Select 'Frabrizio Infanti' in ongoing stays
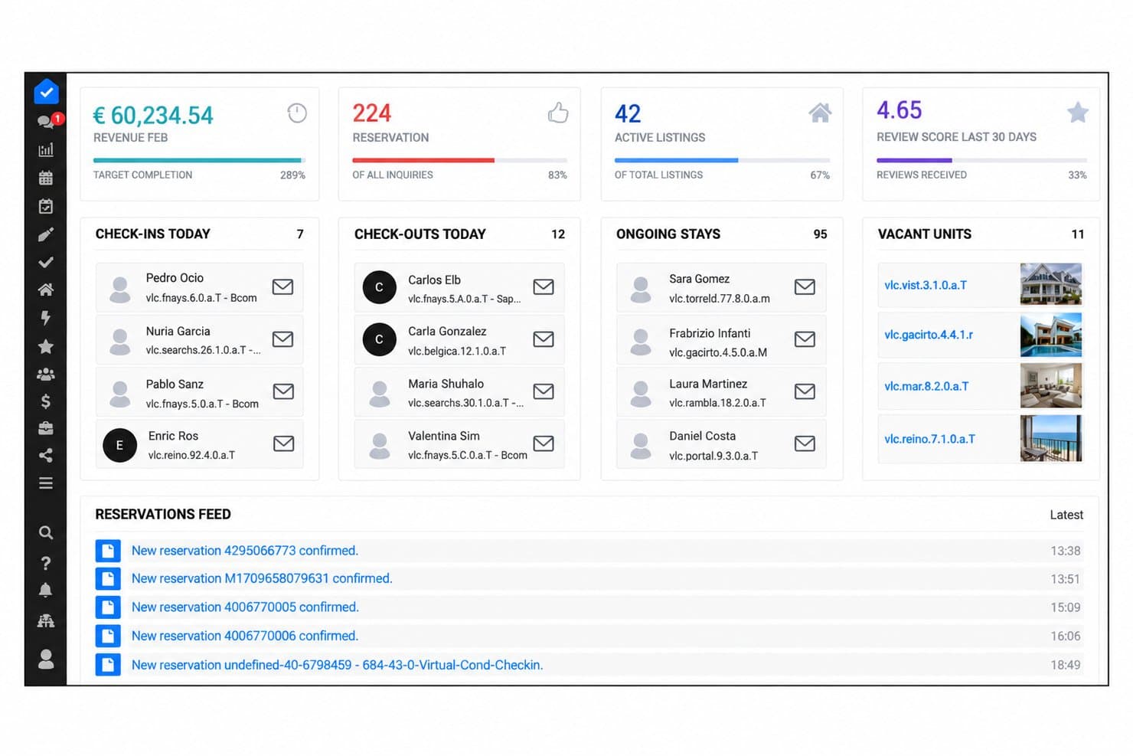Viewport: 1133px width, 756px height. click(710, 333)
